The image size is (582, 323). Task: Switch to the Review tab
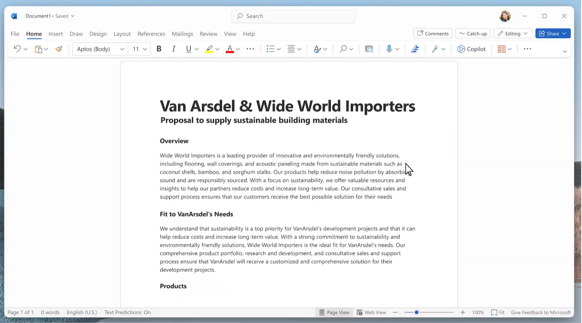coord(208,34)
